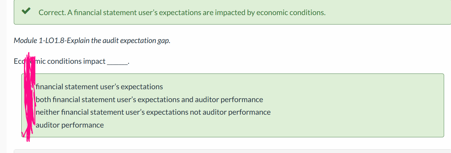Select the 'auditor performance' answer option
Image resolution: width=451 pixels, height=153 pixels.
[x=70, y=125]
